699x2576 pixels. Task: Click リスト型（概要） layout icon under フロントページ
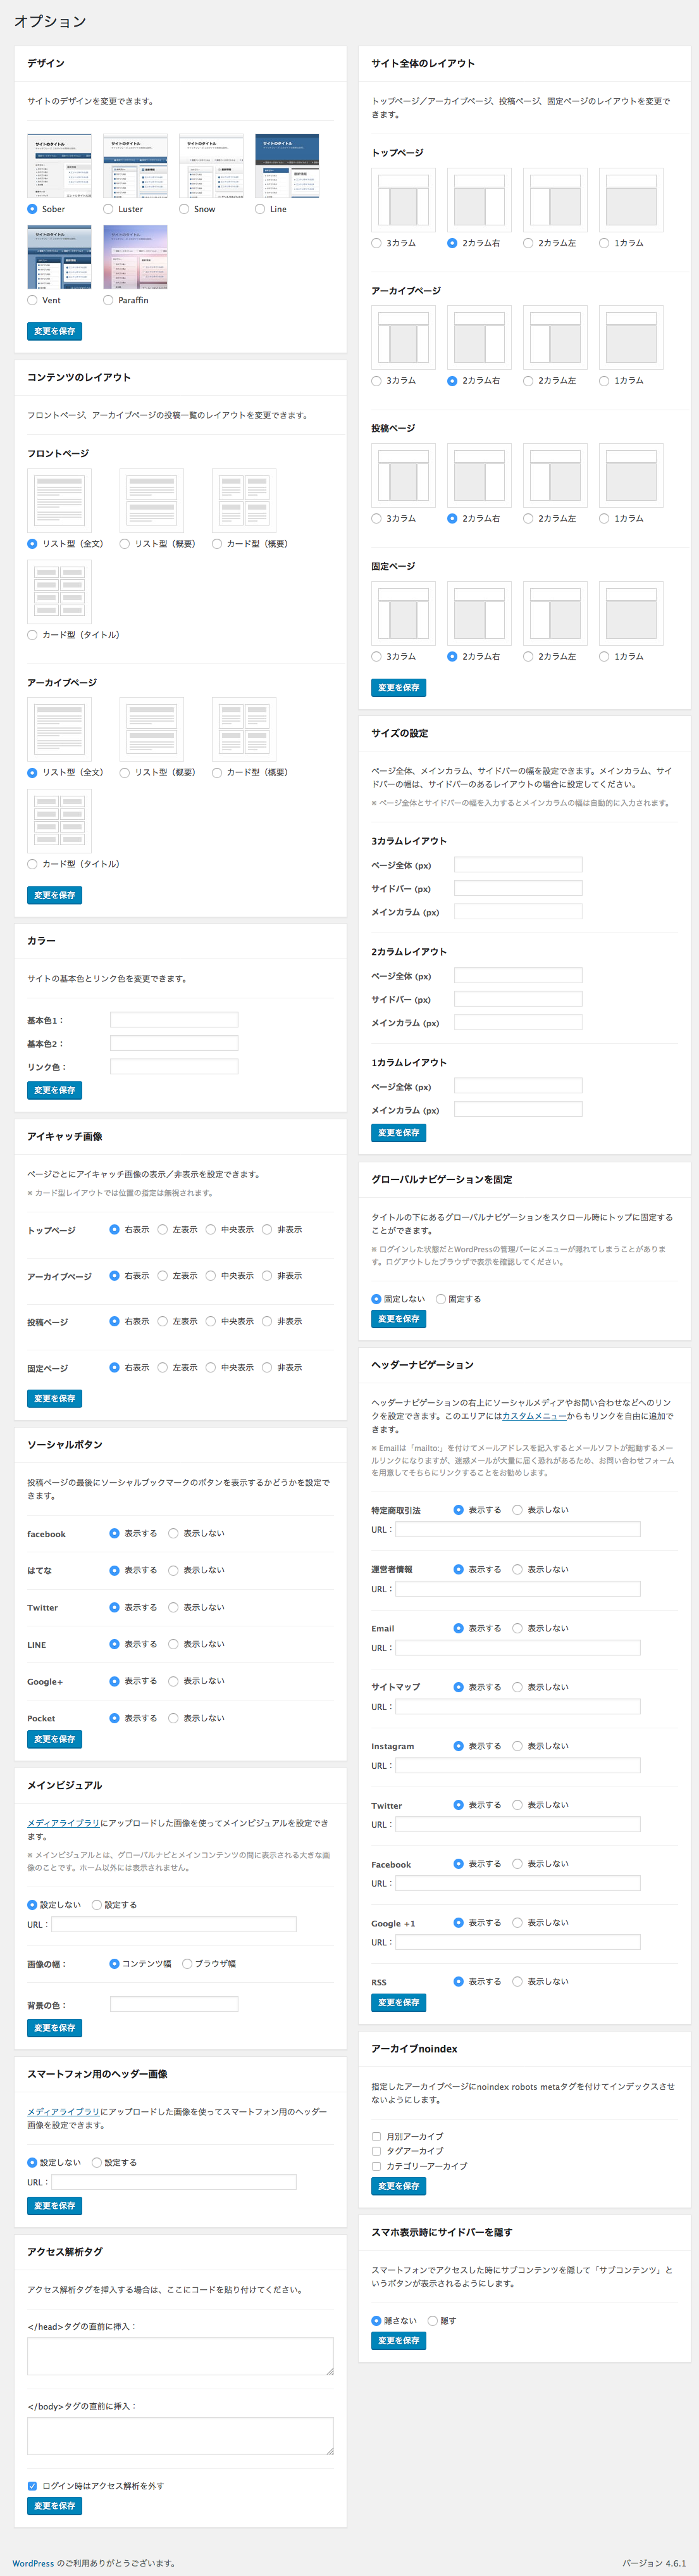pos(152,501)
